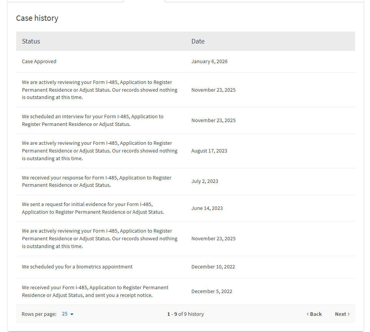The height and width of the screenshot is (332, 370).
Task: Click the August 17, 2023 date cell
Action: (209, 151)
